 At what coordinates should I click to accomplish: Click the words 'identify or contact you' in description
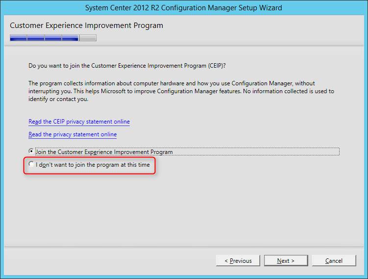click(58, 99)
